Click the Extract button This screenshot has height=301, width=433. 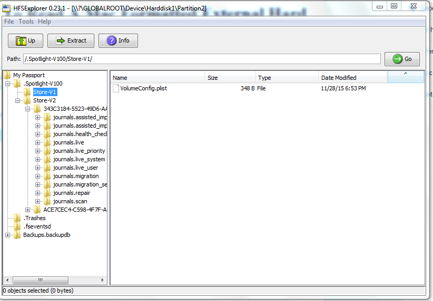71,41
